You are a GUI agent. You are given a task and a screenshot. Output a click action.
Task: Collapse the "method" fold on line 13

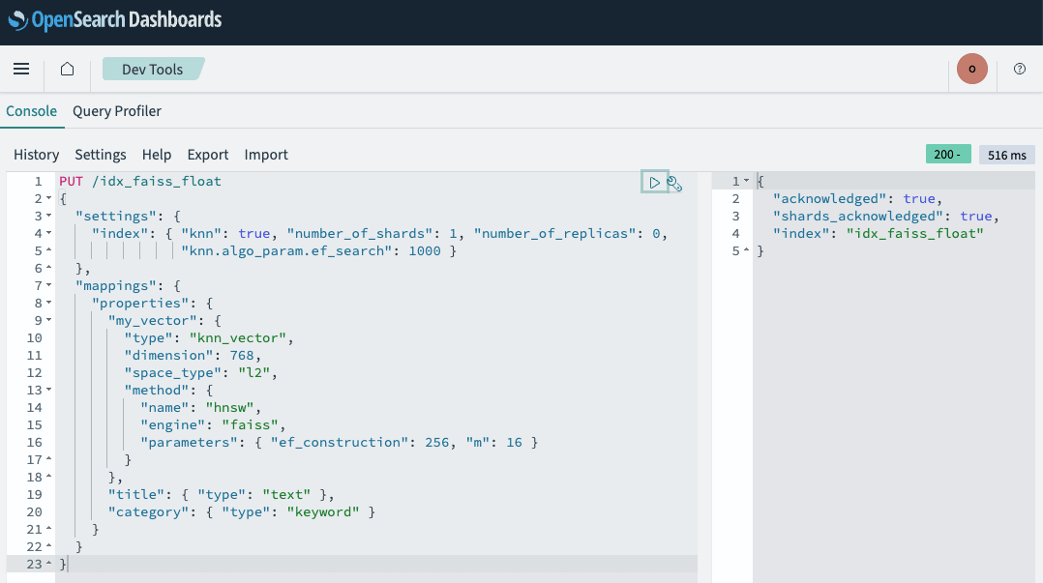point(49,390)
